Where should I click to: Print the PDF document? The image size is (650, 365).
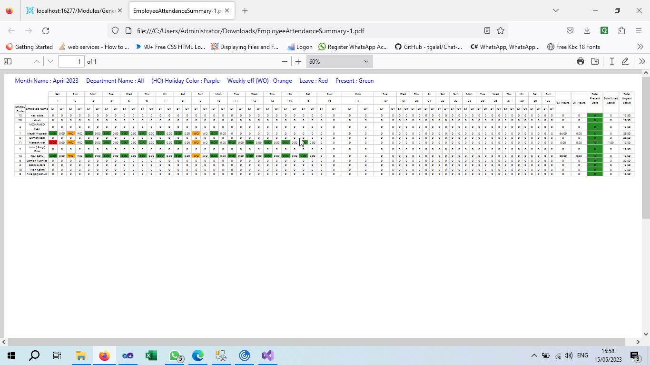pyautogui.click(x=581, y=61)
